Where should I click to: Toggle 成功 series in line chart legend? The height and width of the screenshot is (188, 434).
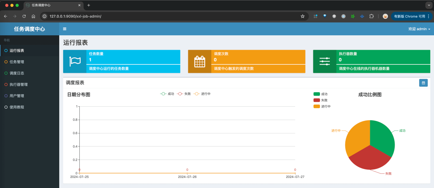click(x=167, y=94)
